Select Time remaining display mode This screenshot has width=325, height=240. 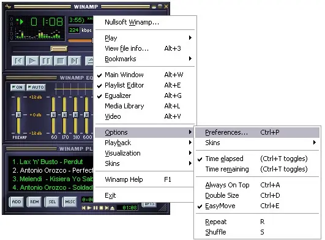[x=257, y=169]
